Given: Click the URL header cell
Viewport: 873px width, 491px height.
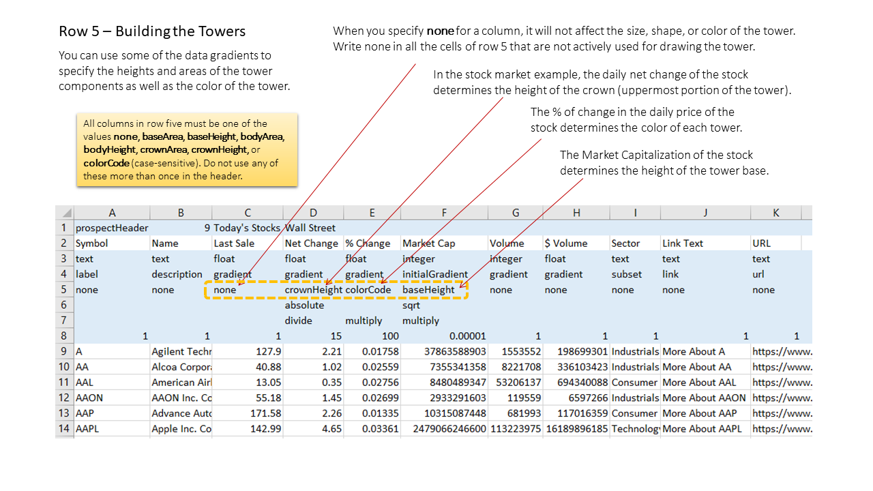Looking at the screenshot, I should point(776,243).
